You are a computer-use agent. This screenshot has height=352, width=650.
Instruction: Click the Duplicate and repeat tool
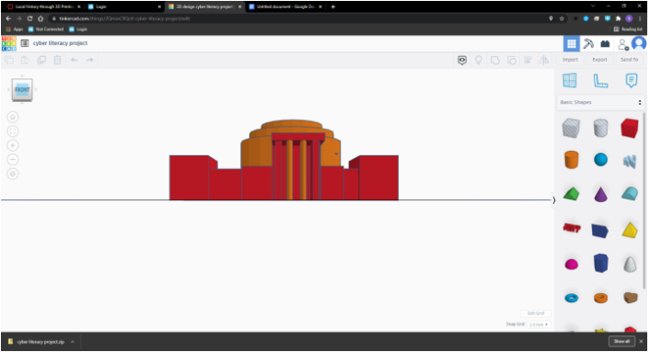click(41, 61)
